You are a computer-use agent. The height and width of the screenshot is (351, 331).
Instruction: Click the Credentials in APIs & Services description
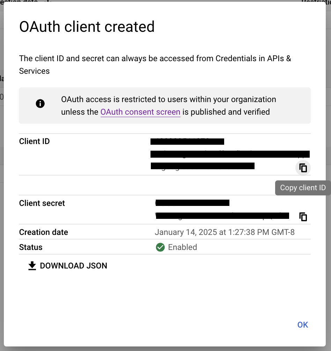[155, 64]
